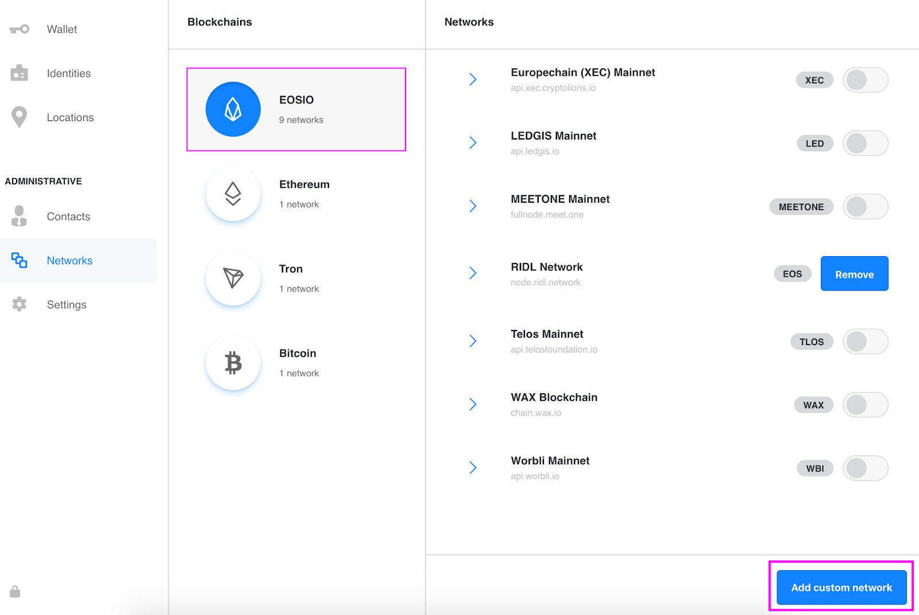Click the "WAX Blockchain" title
The height and width of the screenshot is (615, 919).
(x=554, y=397)
